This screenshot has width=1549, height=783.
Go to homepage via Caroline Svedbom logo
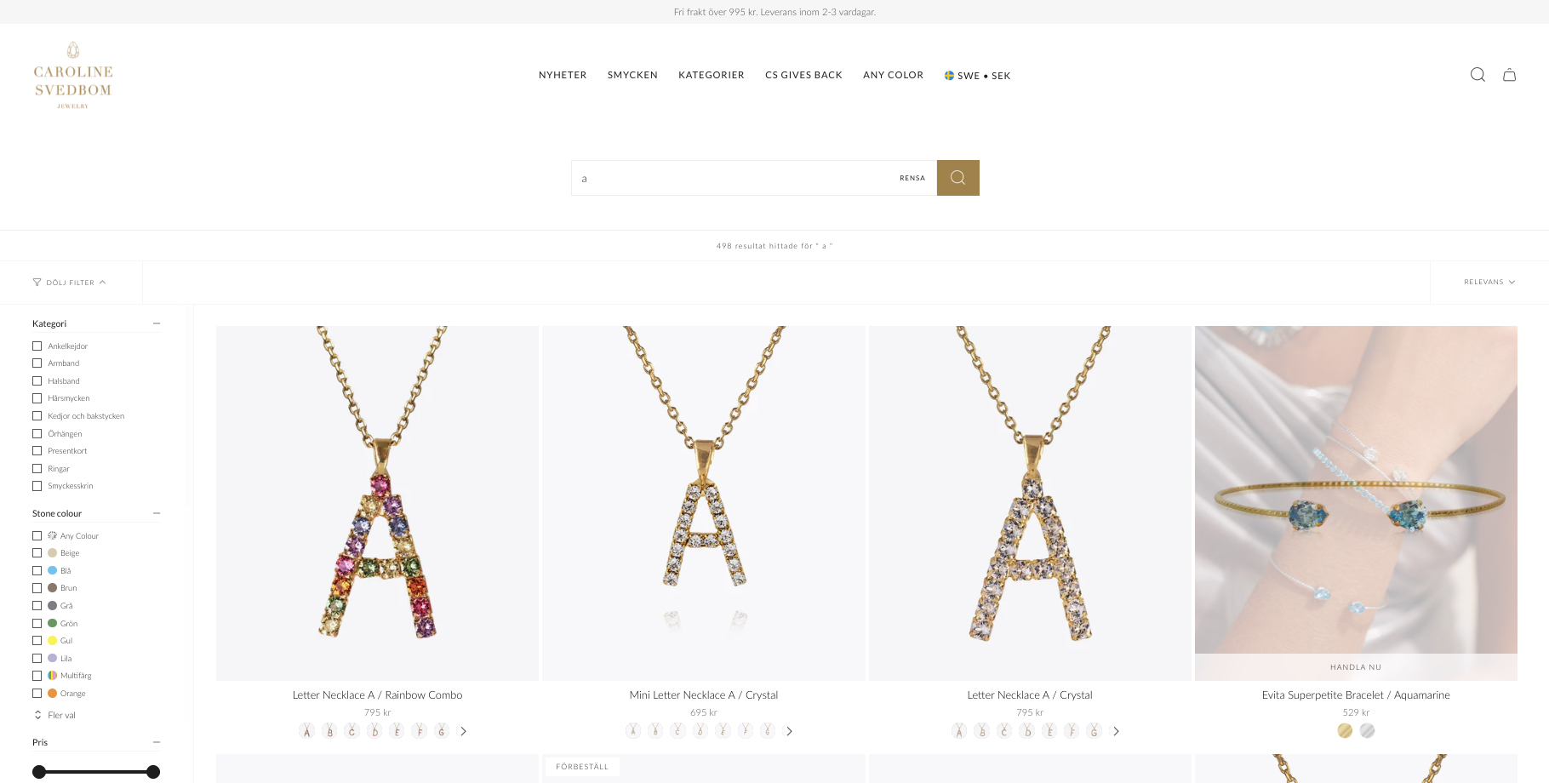coord(73,75)
